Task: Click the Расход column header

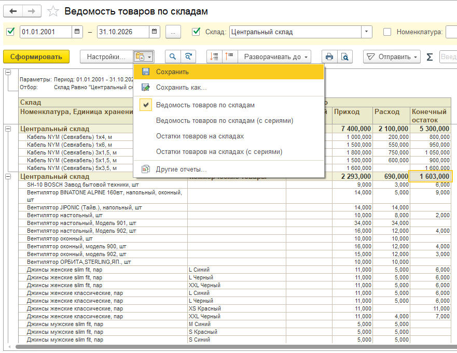Action: click(392, 116)
